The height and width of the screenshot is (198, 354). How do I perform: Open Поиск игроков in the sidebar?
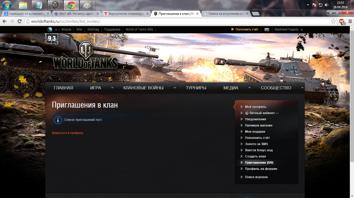[256, 177]
